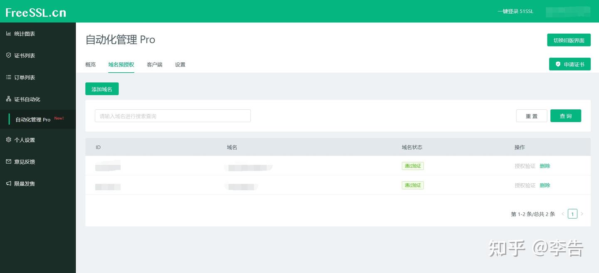The height and width of the screenshot is (273, 599).
Task: Click 删除 on the first domain row
Action: coord(545,165)
